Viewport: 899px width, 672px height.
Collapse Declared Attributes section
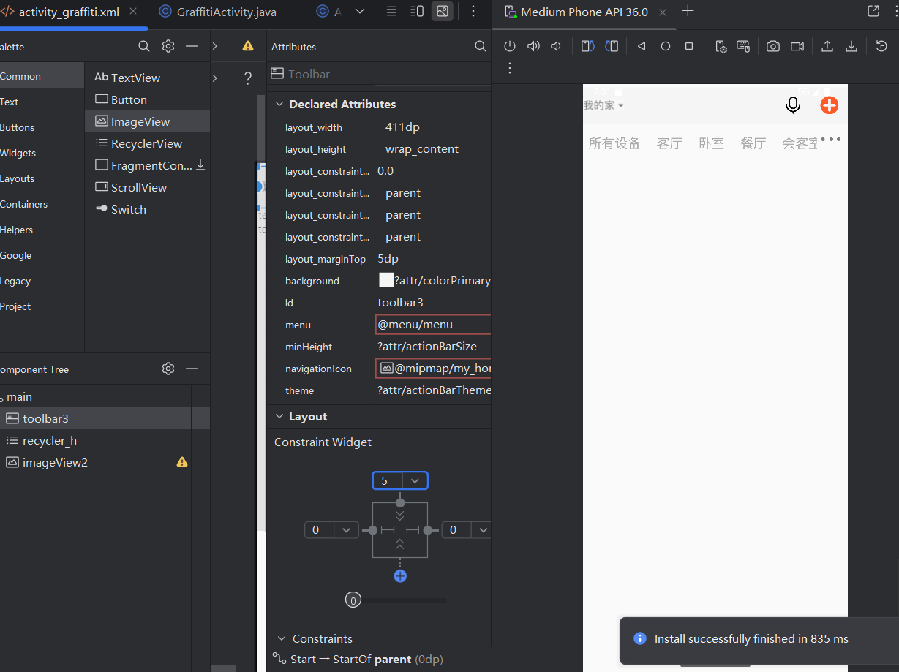tap(279, 104)
